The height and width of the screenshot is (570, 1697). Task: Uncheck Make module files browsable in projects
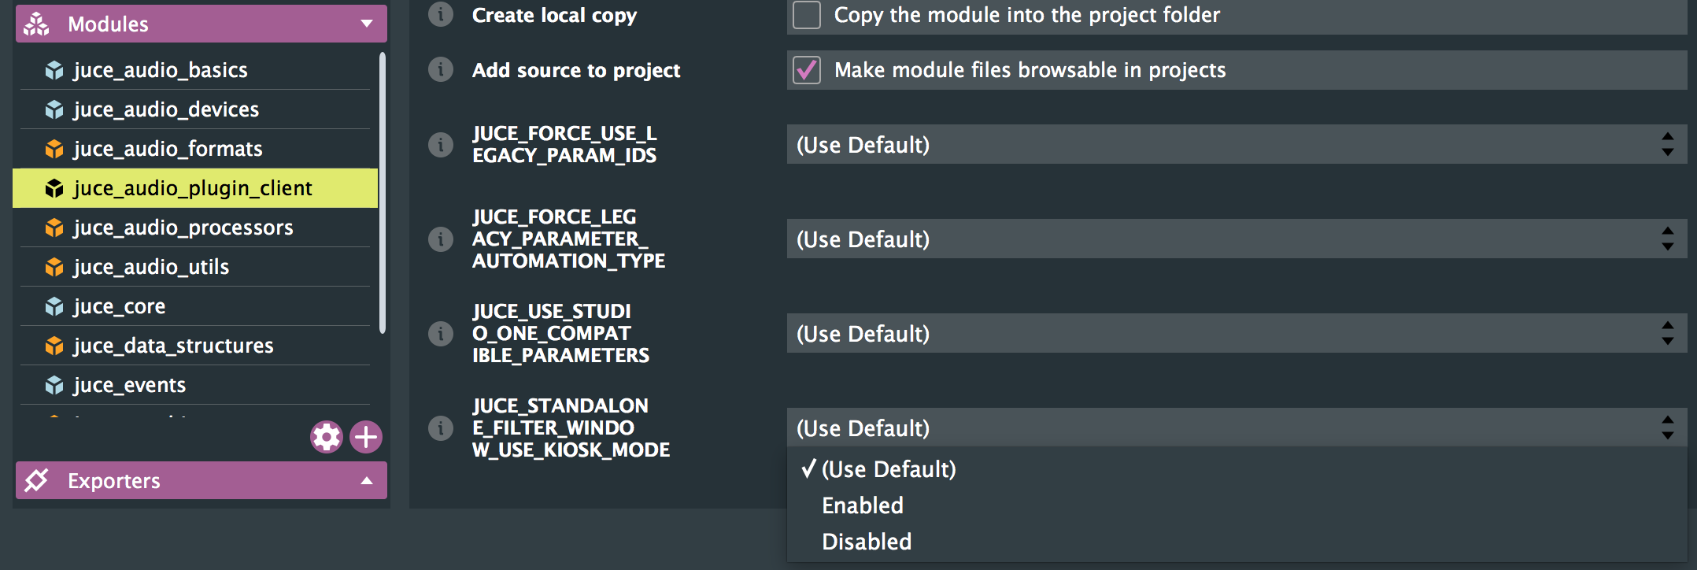point(807,70)
